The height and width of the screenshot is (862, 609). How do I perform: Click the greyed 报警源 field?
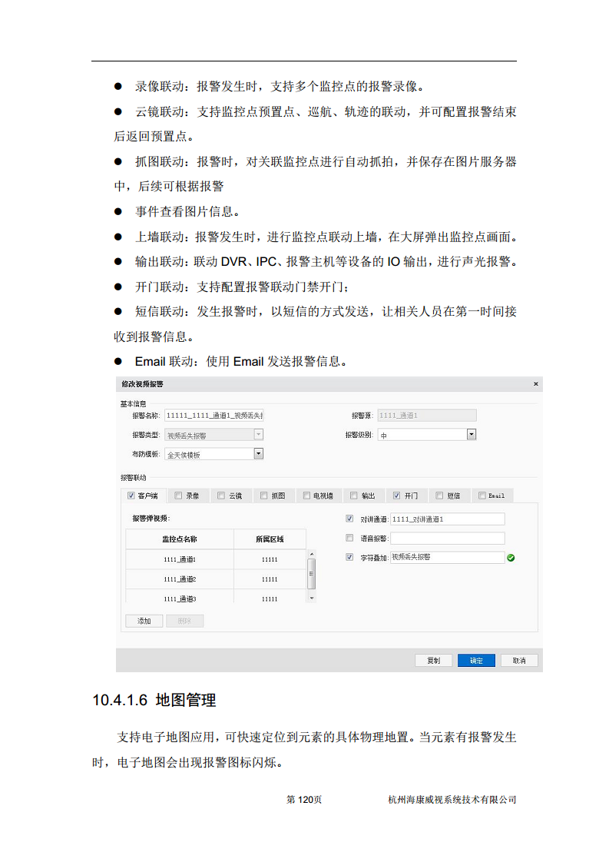(427, 415)
